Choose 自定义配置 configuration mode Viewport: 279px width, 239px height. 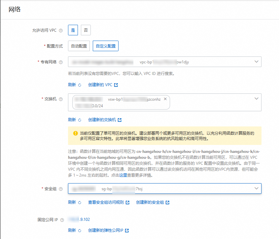(x=106, y=46)
